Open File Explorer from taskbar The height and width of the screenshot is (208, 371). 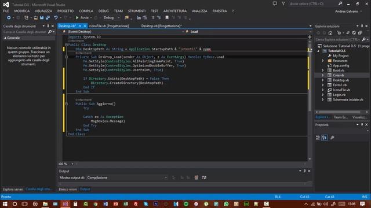coord(45,204)
